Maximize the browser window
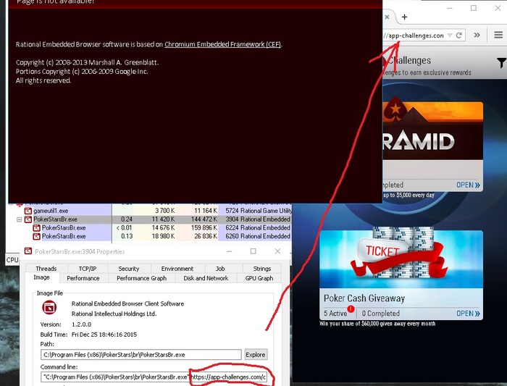507x386 pixels. (x=474, y=8)
